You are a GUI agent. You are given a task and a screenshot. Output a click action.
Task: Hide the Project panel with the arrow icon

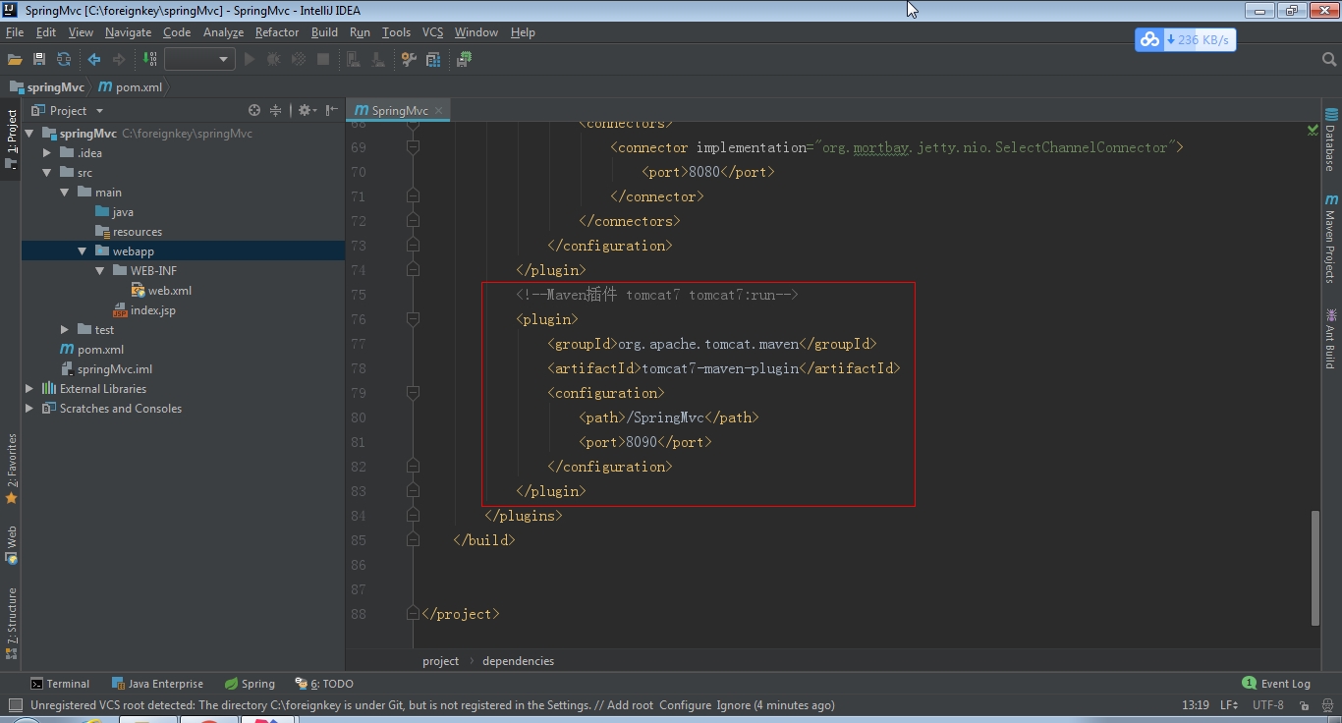point(332,110)
